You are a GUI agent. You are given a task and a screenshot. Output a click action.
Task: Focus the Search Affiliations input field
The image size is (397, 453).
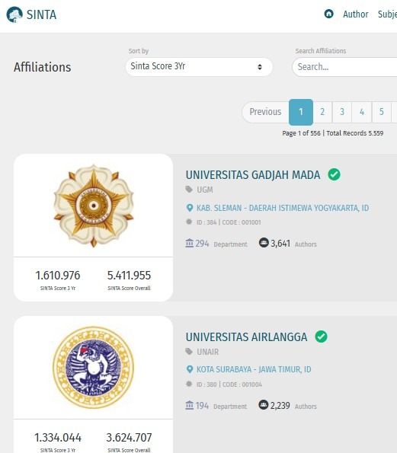pyautogui.click(x=344, y=67)
